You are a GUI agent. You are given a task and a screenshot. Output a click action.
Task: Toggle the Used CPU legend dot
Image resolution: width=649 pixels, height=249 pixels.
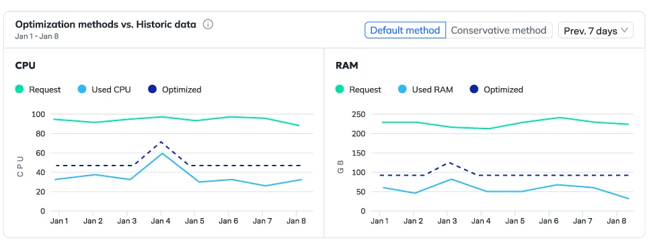[82, 90]
